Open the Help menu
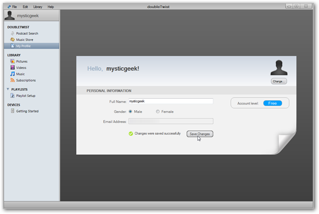The width and height of the screenshot is (319, 214). point(51,6)
